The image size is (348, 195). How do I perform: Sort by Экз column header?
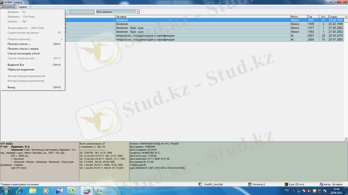coord(324,16)
